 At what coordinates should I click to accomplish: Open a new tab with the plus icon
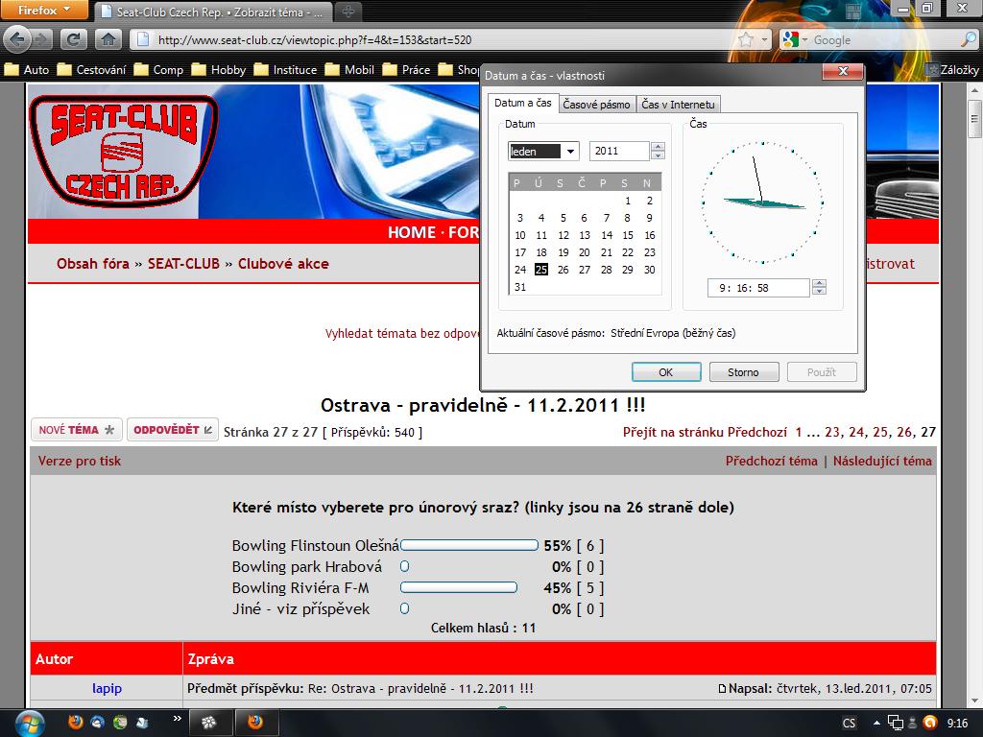coord(348,12)
